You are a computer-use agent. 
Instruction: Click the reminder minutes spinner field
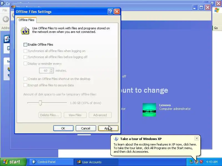tap(46, 71)
